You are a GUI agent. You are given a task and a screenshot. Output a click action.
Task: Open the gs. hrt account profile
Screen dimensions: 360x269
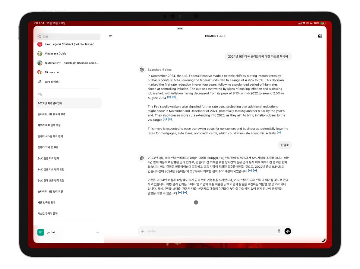coord(51,232)
